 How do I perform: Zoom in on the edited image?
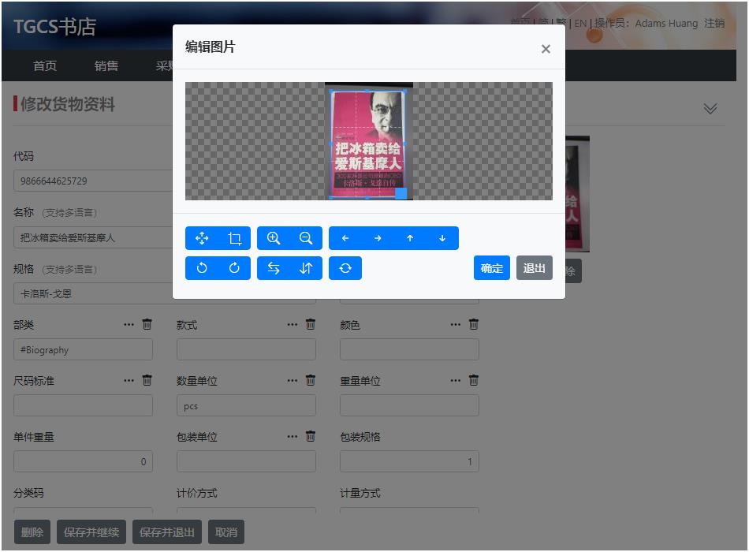click(274, 238)
